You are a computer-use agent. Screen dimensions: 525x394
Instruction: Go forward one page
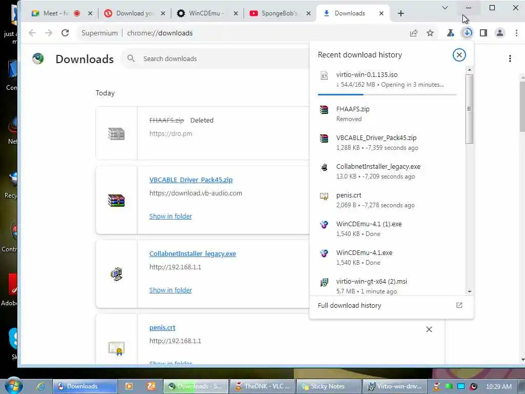49,33
